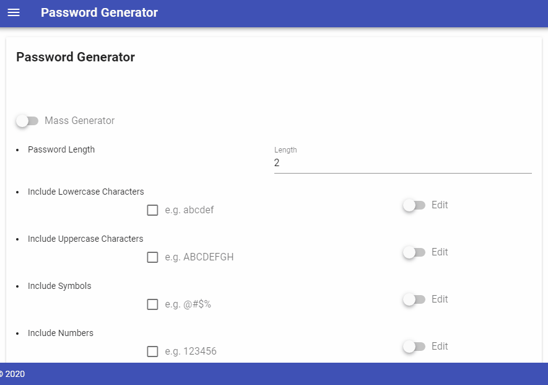This screenshot has width=548, height=385.
Task: Check the symbols @#$% checkbox
Action: click(x=152, y=304)
